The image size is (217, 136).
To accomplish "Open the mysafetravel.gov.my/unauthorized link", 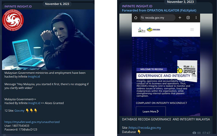I will point(32,122).
